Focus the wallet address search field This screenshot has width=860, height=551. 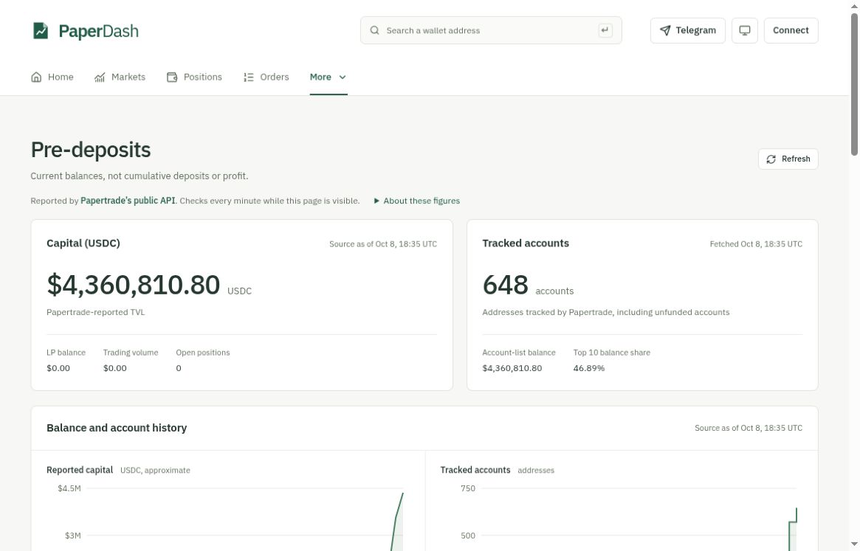tap(491, 30)
